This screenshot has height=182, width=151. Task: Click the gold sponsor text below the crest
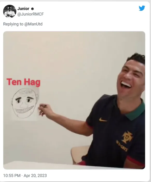click(x=122, y=146)
